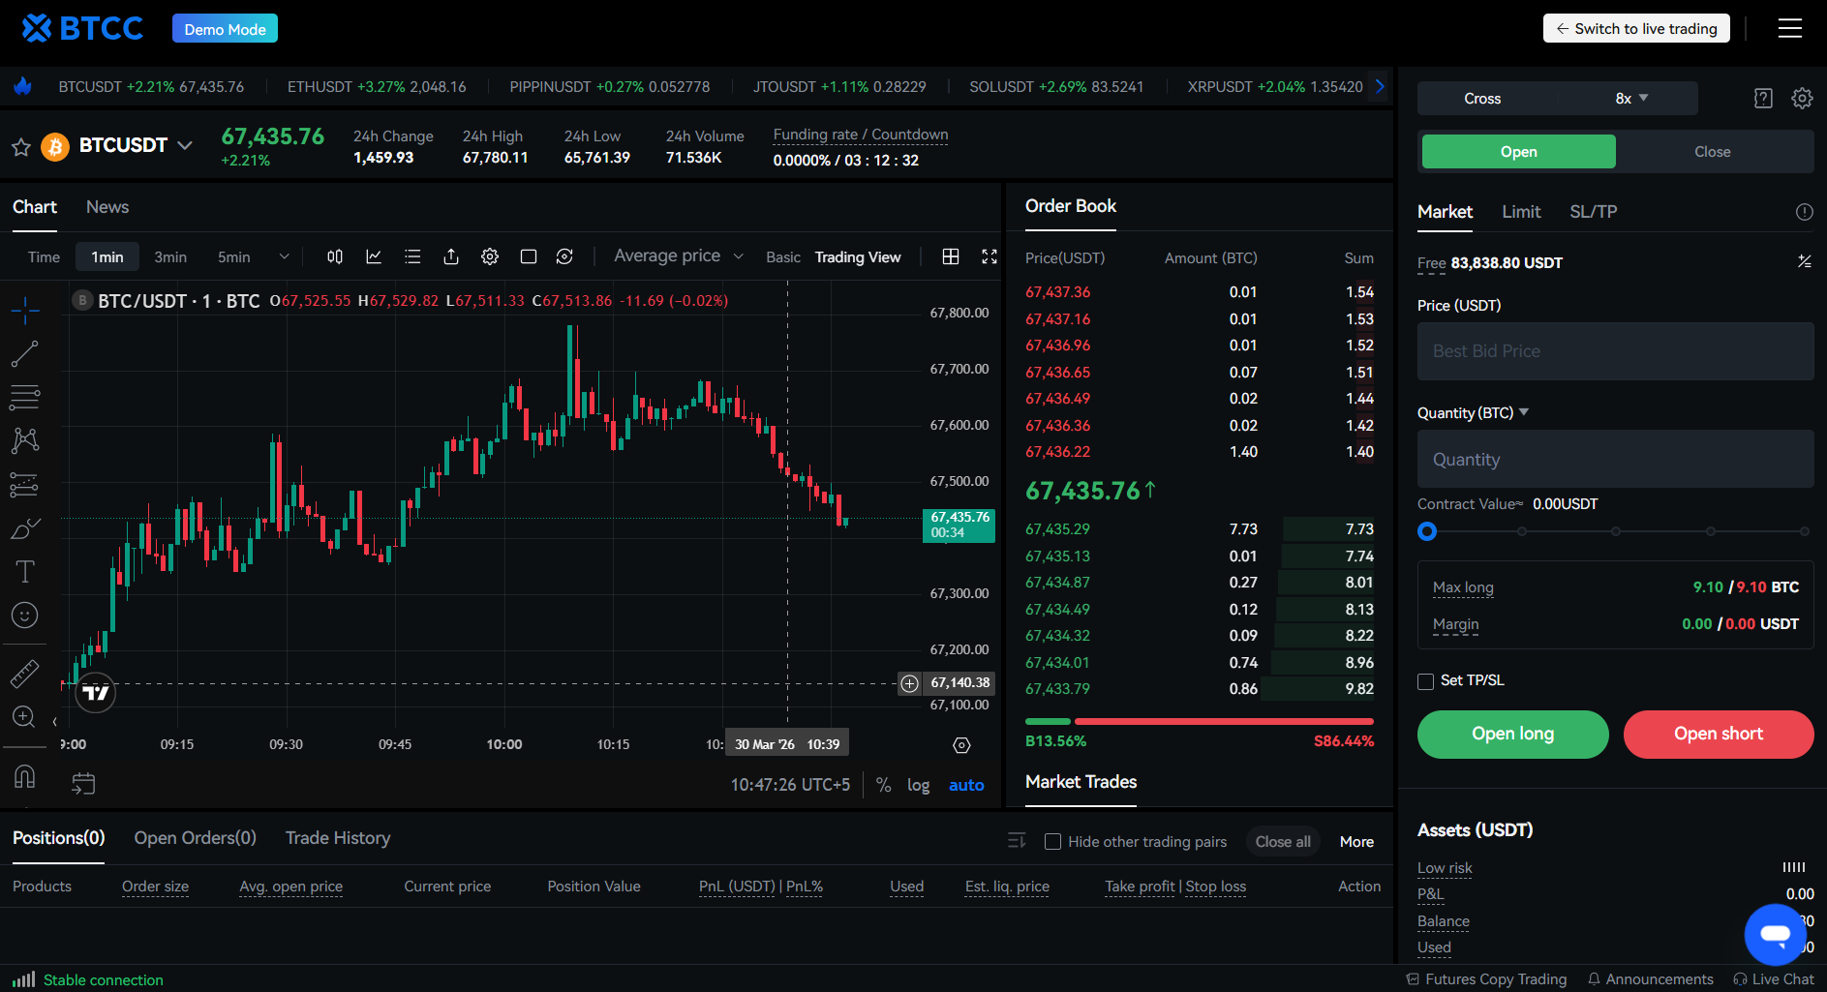1827x992 pixels.
Task: Open the 8x leverage dropdown
Action: pos(1631,99)
